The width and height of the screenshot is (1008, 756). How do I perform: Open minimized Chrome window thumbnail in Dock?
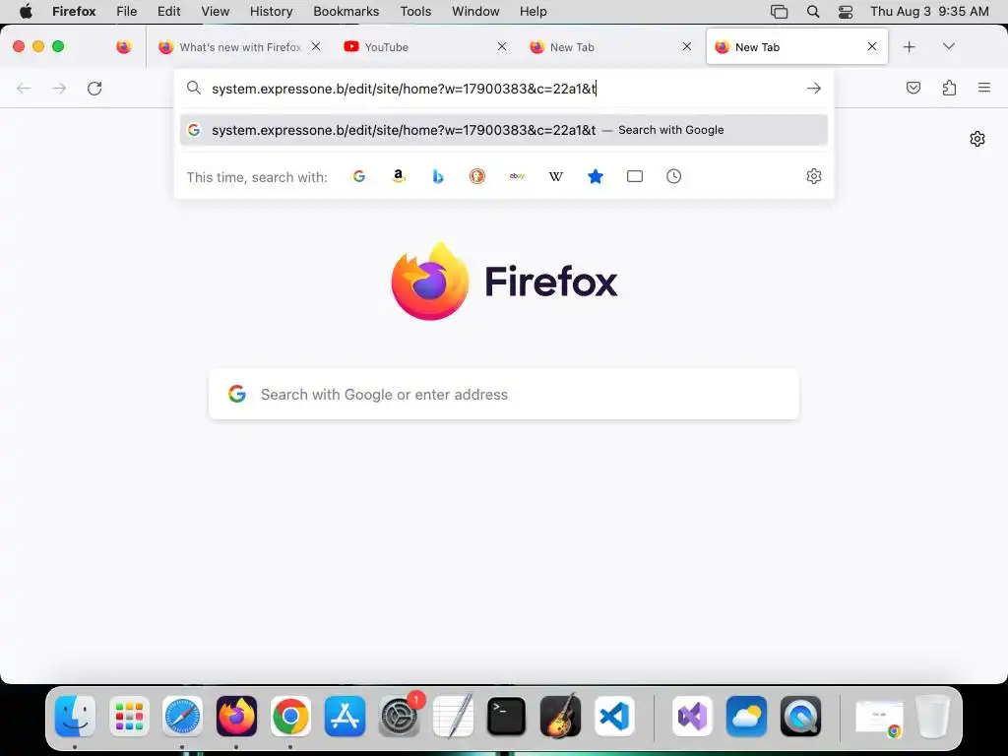879,718
